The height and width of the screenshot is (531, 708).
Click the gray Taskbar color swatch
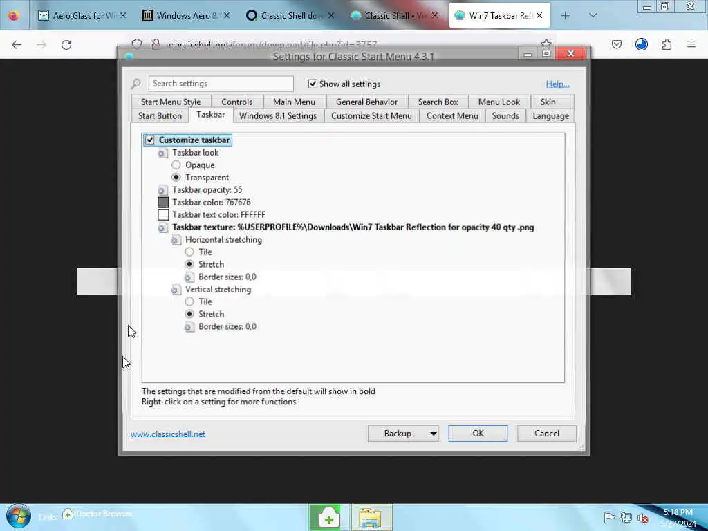point(163,203)
